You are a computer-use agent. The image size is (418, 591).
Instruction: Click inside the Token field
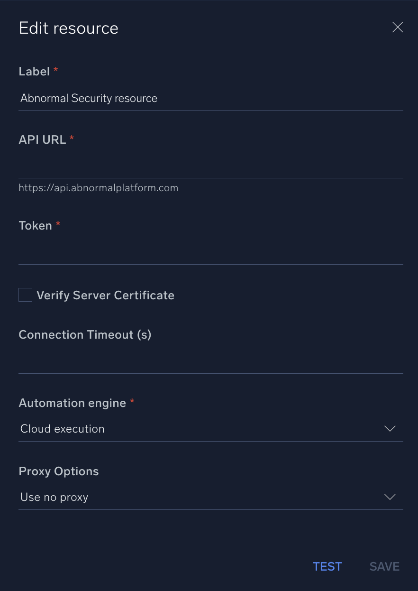(211, 251)
